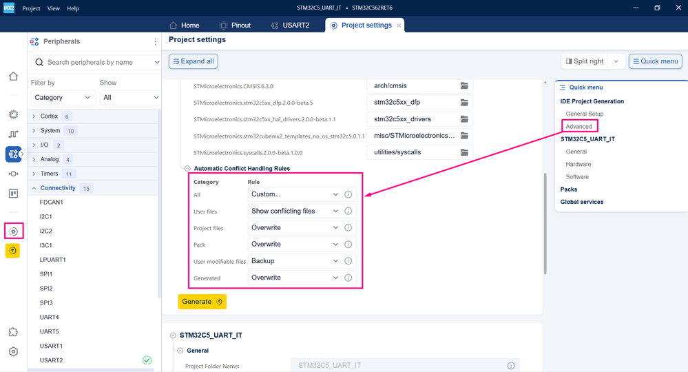Click the Expand all button

(x=194, y=61)
